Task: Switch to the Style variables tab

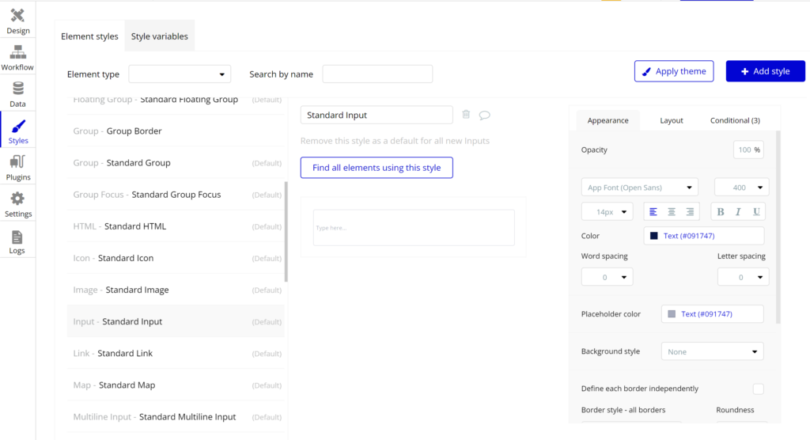Action: click(160, 36)
